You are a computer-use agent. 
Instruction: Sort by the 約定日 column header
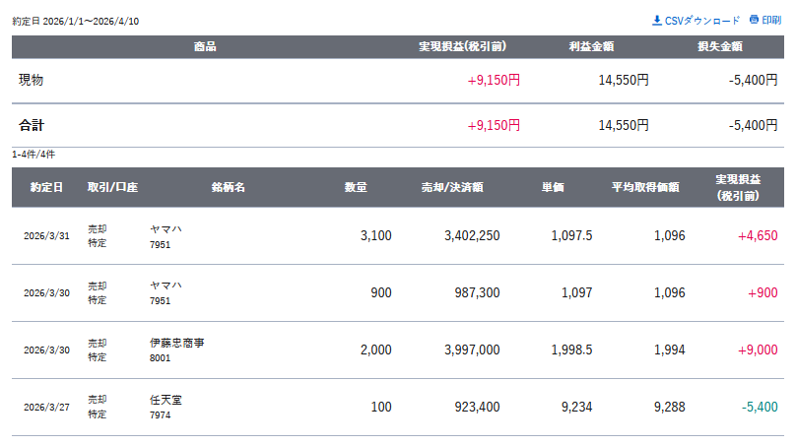click(x=46, y=187)
